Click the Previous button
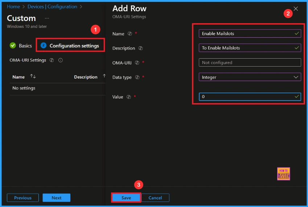This screenshot has height=207, width=308. tap(22, 198)
